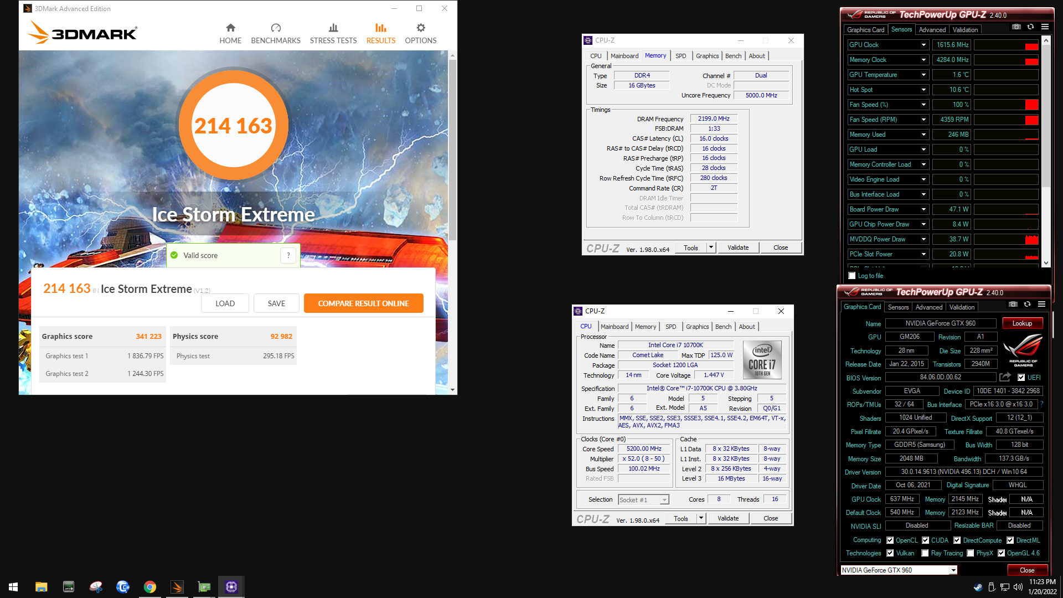The image size is (1063, 598).
Task: Open the HOME section in 3DMark
Action: coord(230,34)
